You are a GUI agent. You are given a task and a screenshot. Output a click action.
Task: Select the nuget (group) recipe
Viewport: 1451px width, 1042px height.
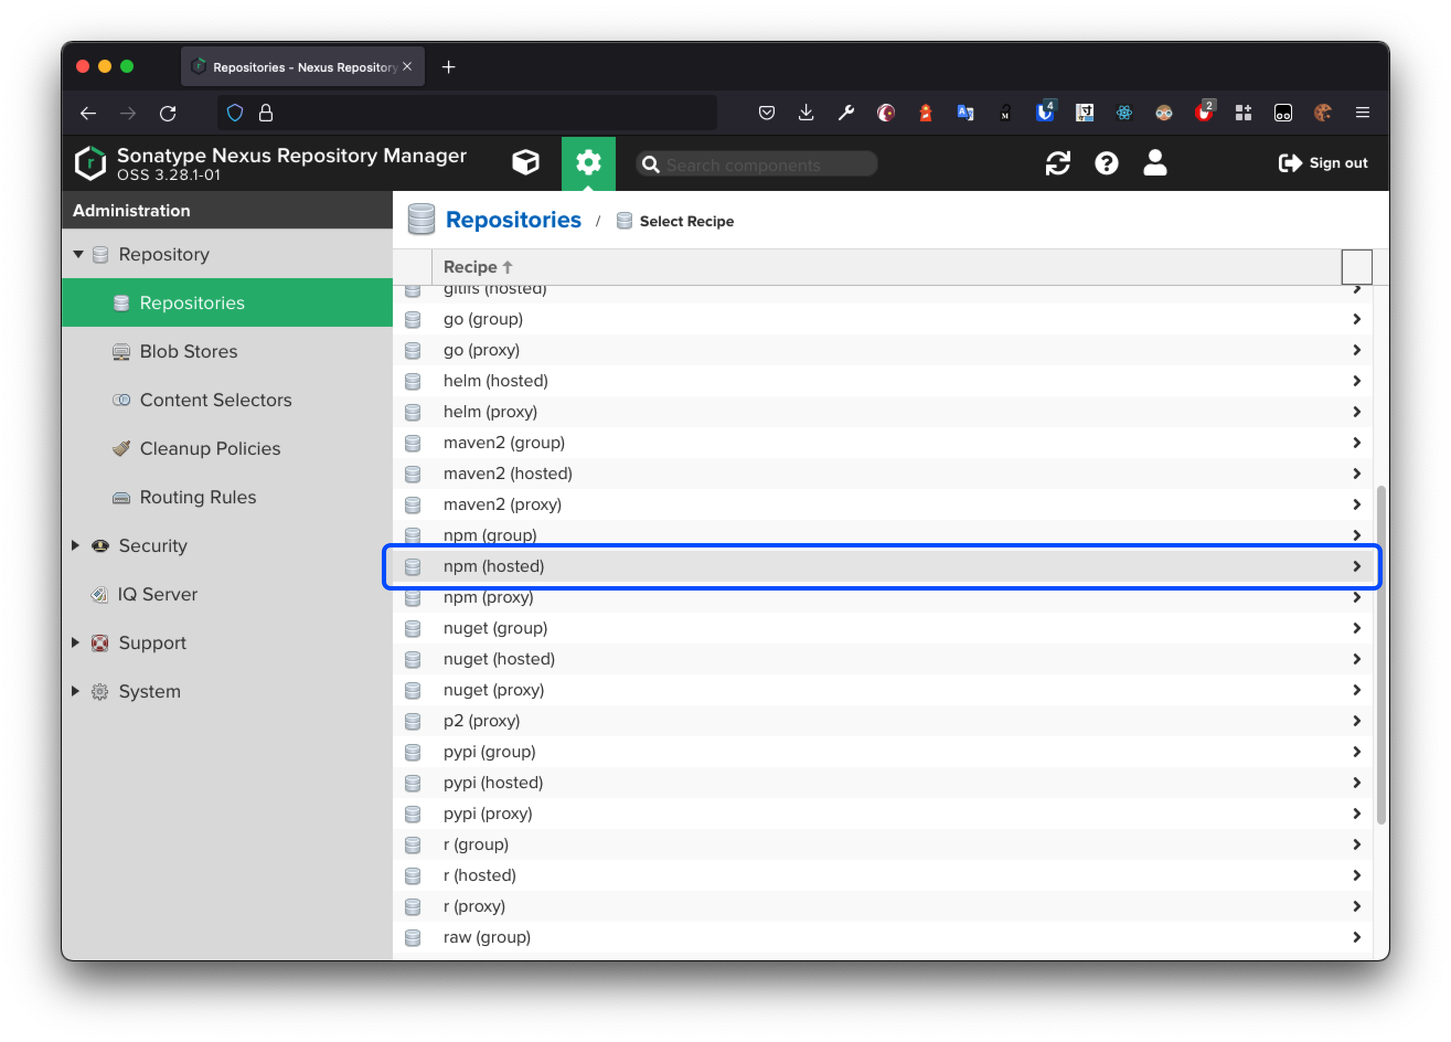pos(882,628)
